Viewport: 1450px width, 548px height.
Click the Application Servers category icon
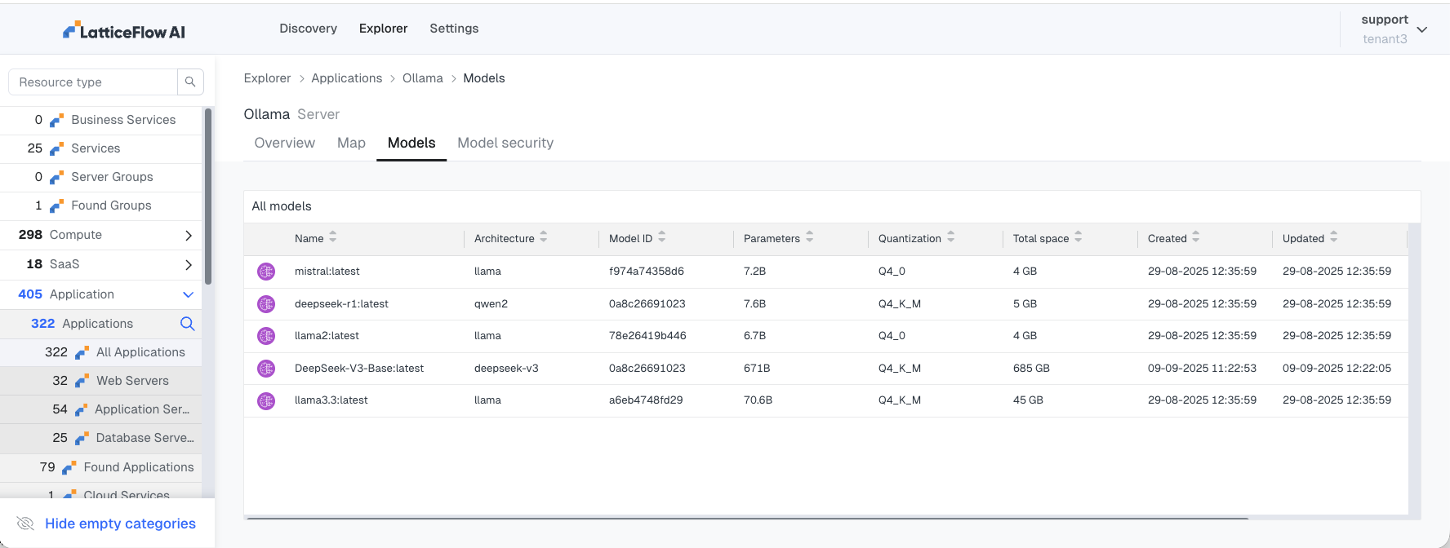[81, 410]
